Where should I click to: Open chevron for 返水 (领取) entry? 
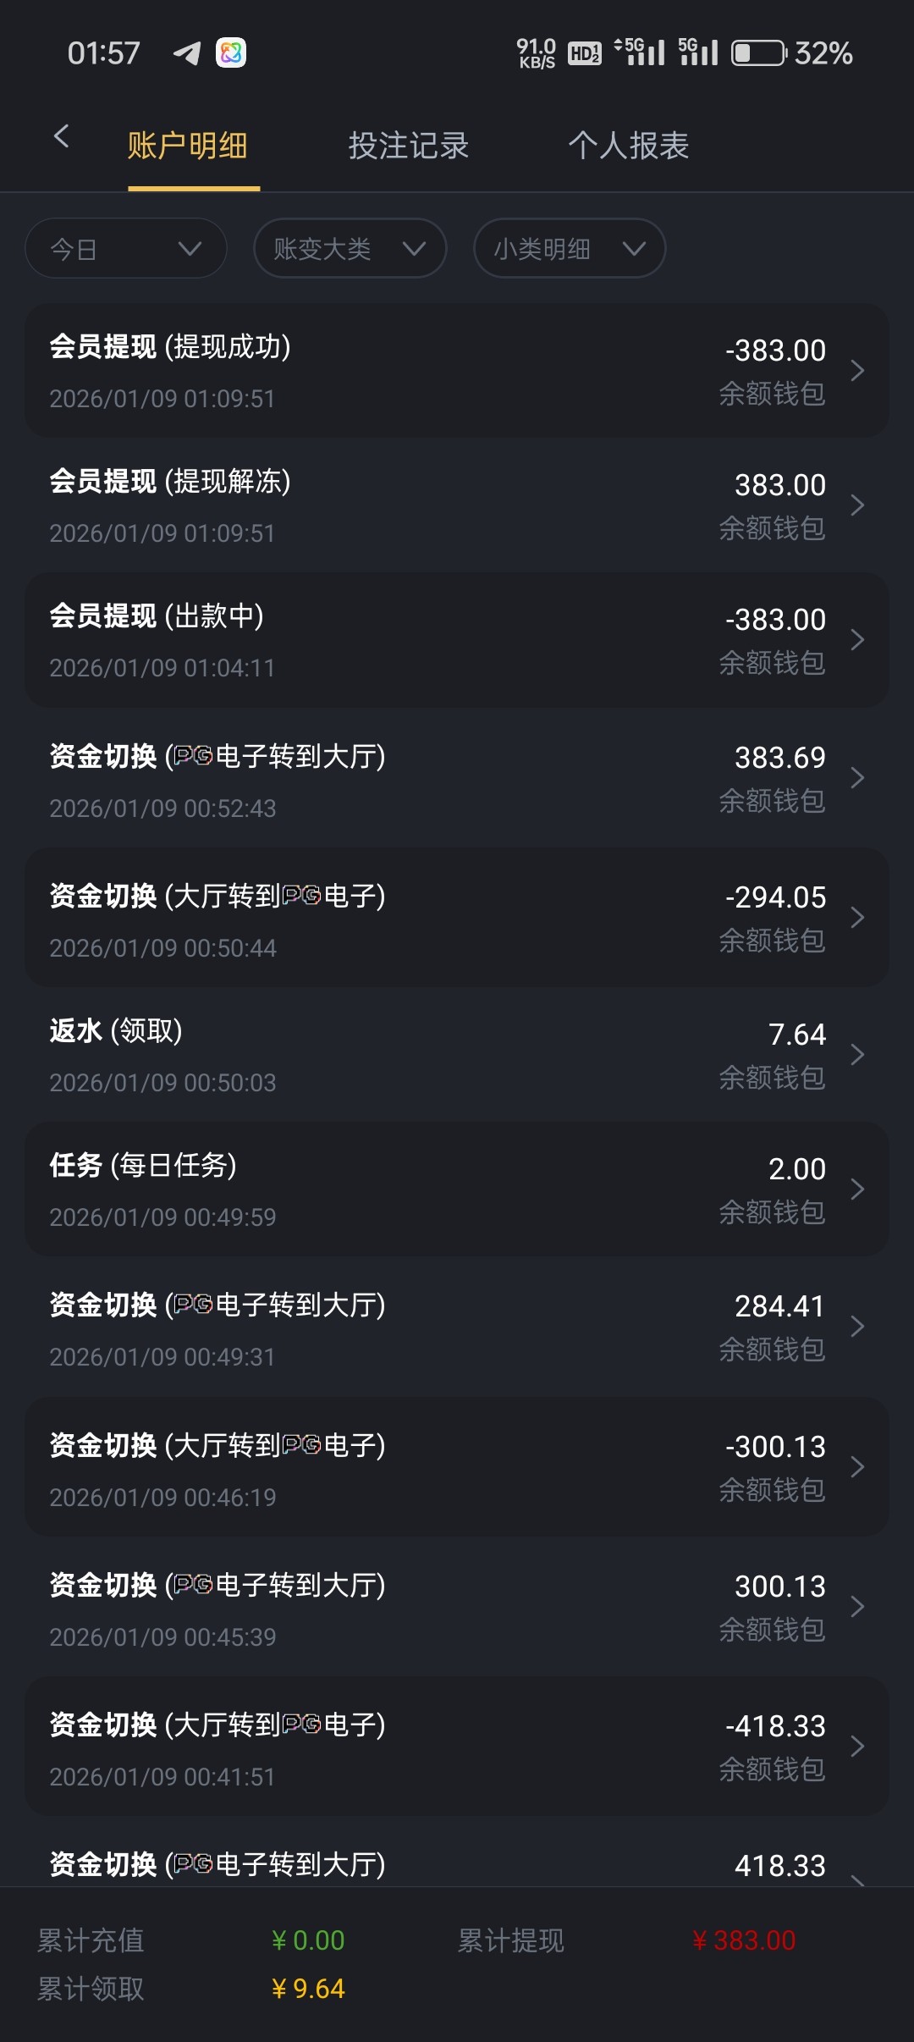(x=856, y=1055)
